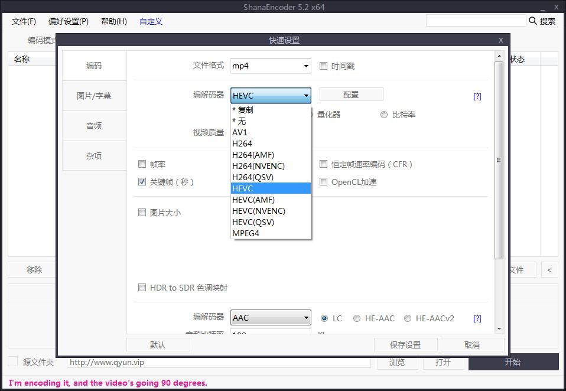Enable OpenCL acceleration checkbox
Viewport: 566px width, 391px height.
[323, 182]
